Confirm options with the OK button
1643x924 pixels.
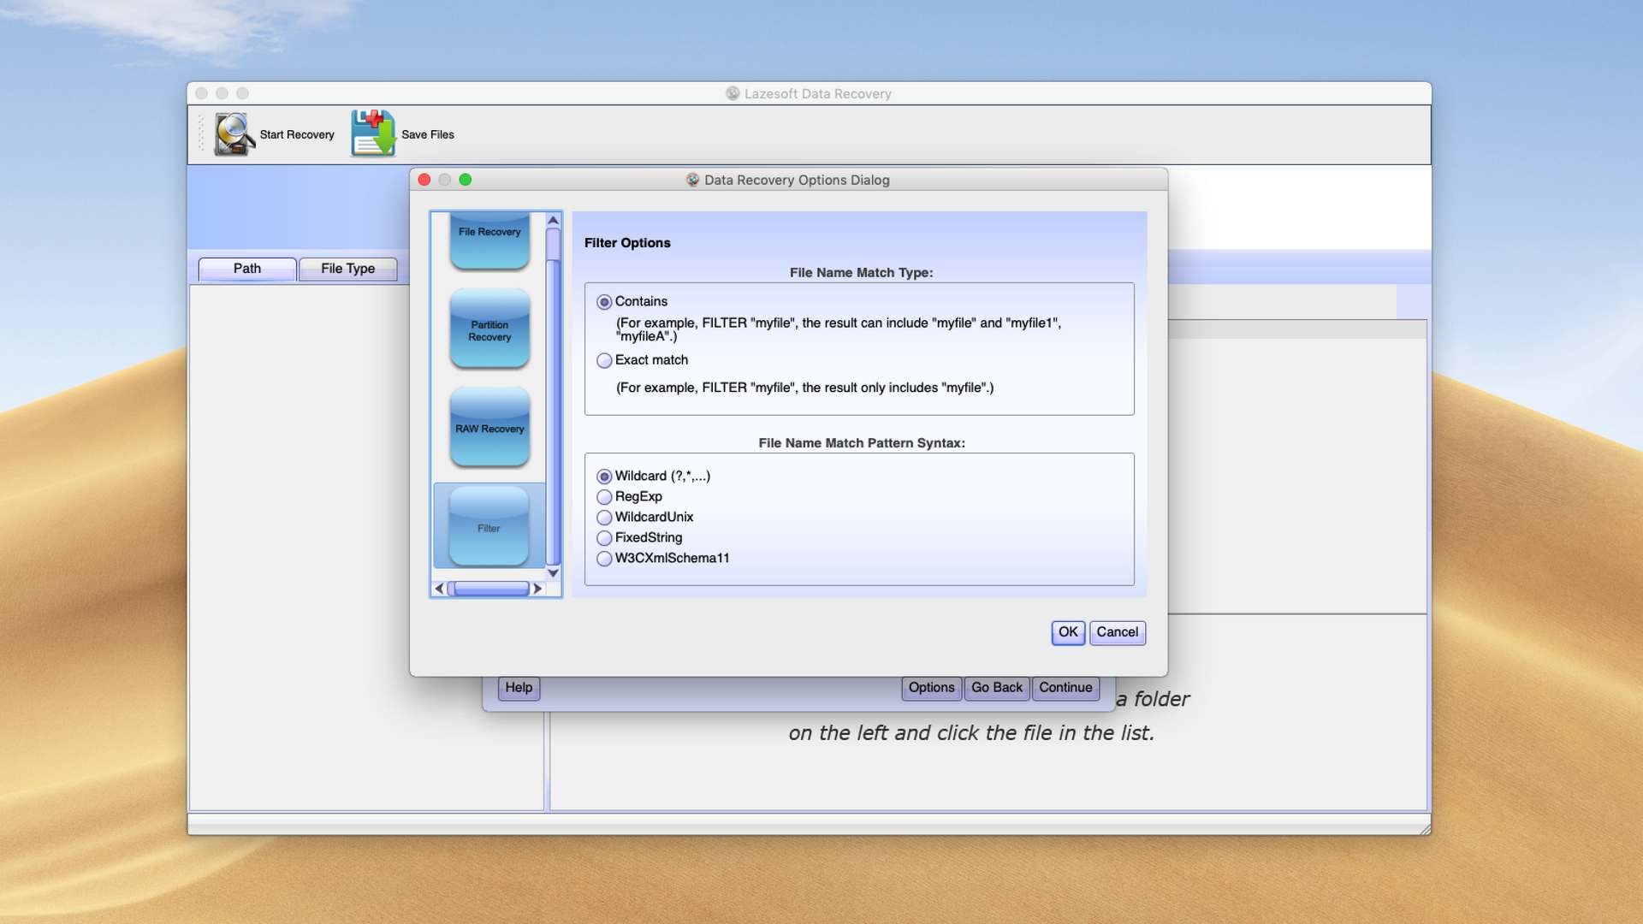pyautogui.click(x=1068, y=632)
